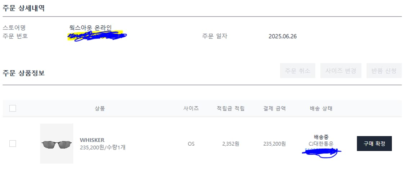Click the 상품 column header
The width and height of the screenshot is (405, 174).
coord(100,108)
